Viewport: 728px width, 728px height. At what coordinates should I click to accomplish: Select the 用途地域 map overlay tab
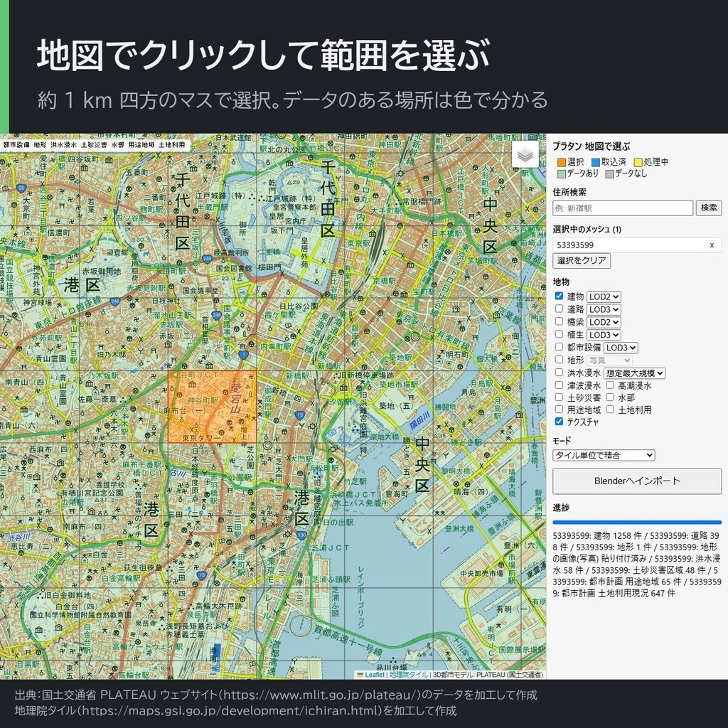pyautogui.click(x=141, y=145)
